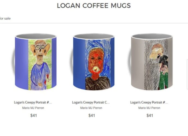Open first Logan's Creepy Portrait # title
Screen dimensions: 188x136
[x=33, y=102]
